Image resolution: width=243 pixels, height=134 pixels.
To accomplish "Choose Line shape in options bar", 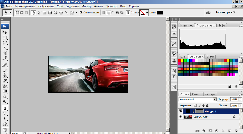I will click(66, 13).
